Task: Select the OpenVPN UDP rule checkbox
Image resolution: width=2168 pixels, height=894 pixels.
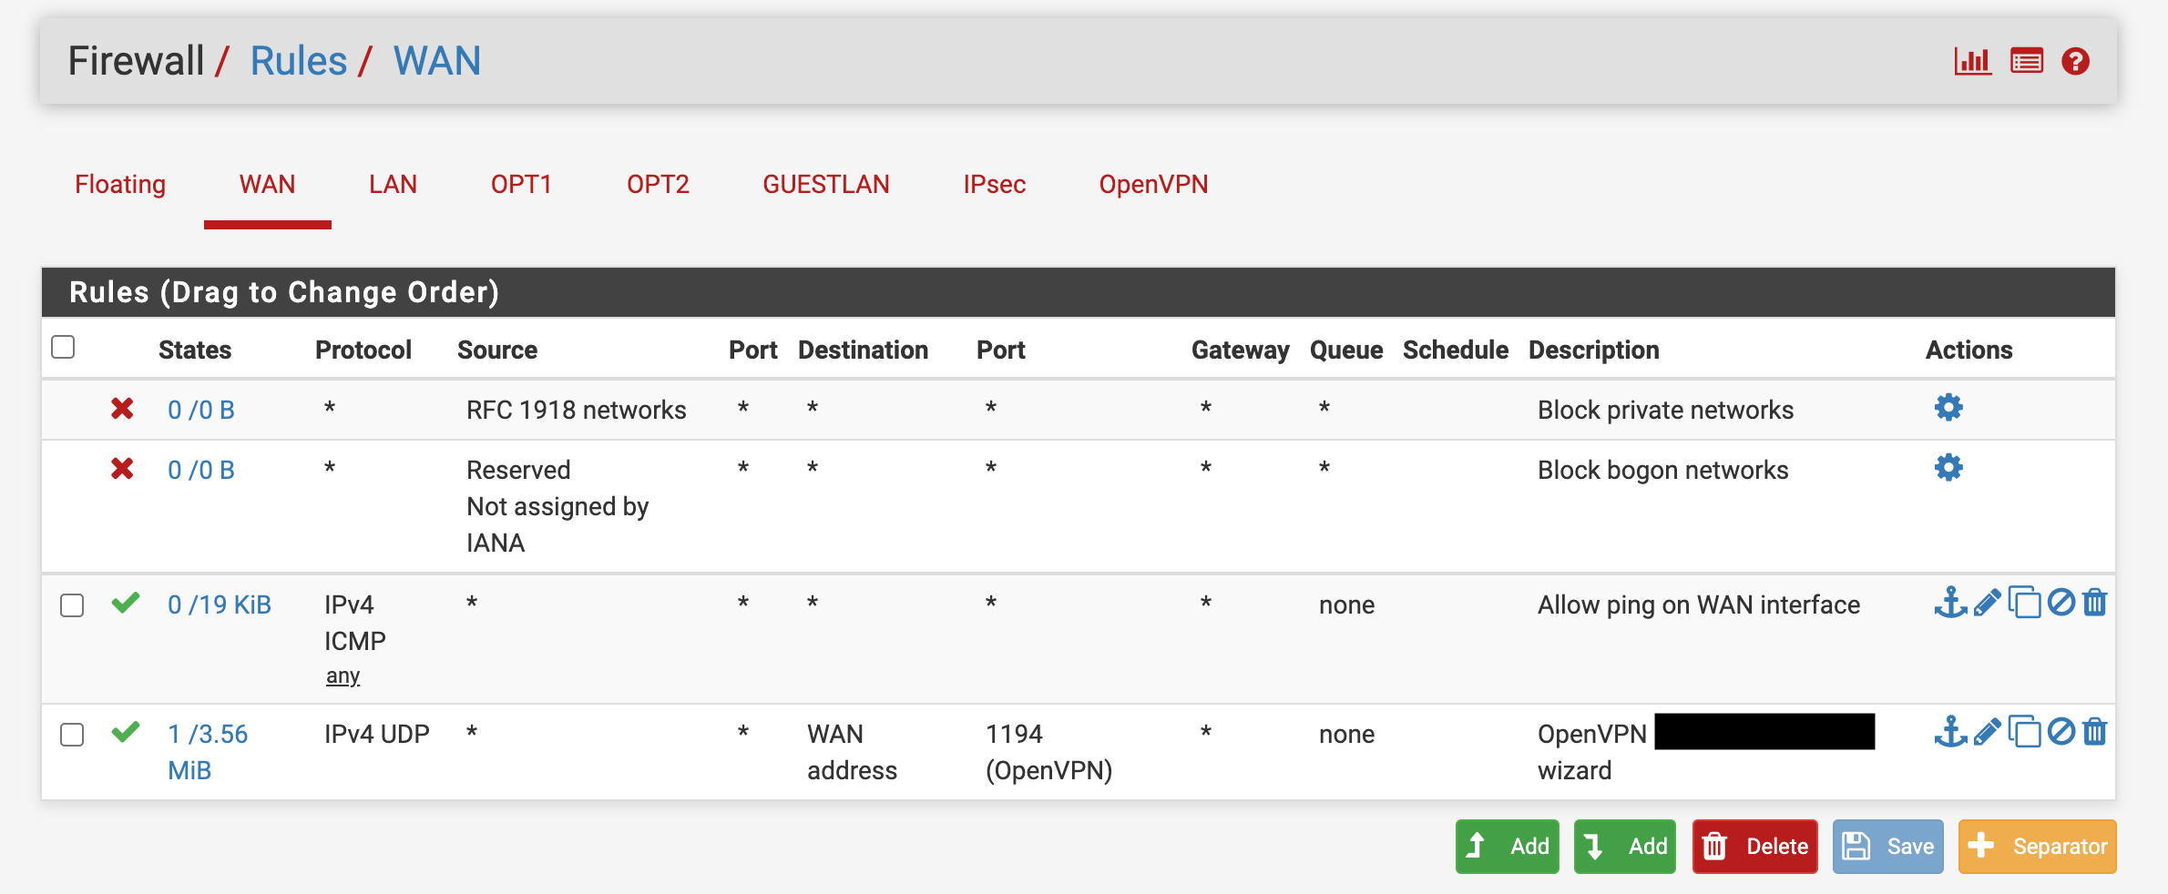Action: click(72, 735)
